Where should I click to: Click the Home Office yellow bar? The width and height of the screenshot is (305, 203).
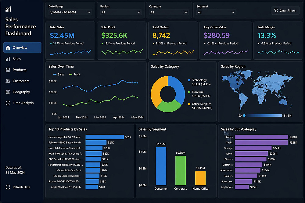[x=200, y=178]
